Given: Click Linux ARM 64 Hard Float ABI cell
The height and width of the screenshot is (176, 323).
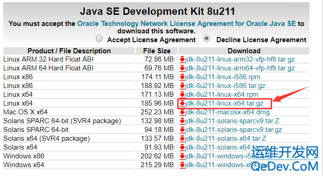Looking at the screenshot, I should pyautogui.click(x=49, y=68).
